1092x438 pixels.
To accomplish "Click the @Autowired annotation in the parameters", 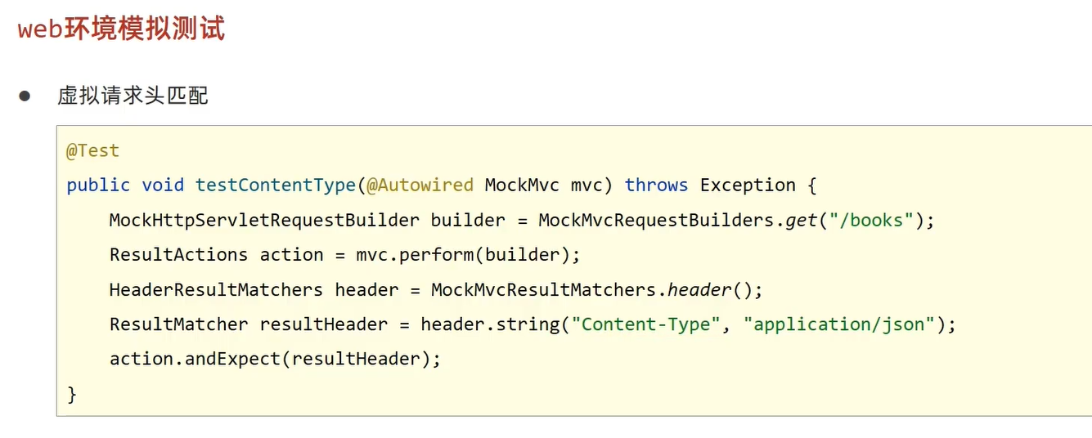I will pyautogui.click(x=420, y=185).
